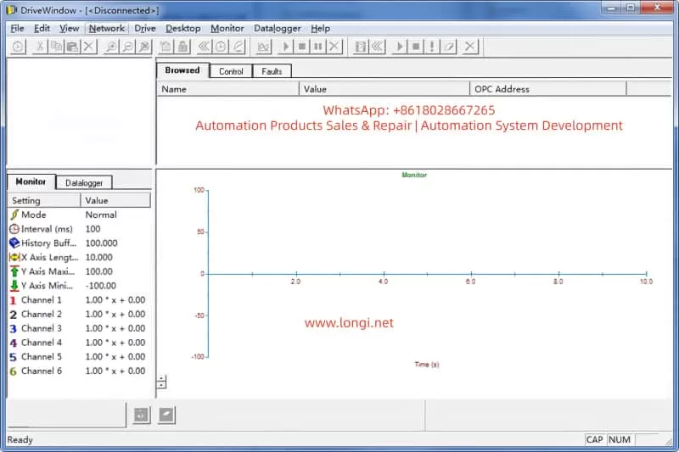This screenshot has height=452, width=679.
Task: Click the Name column header
Action: 227,89
